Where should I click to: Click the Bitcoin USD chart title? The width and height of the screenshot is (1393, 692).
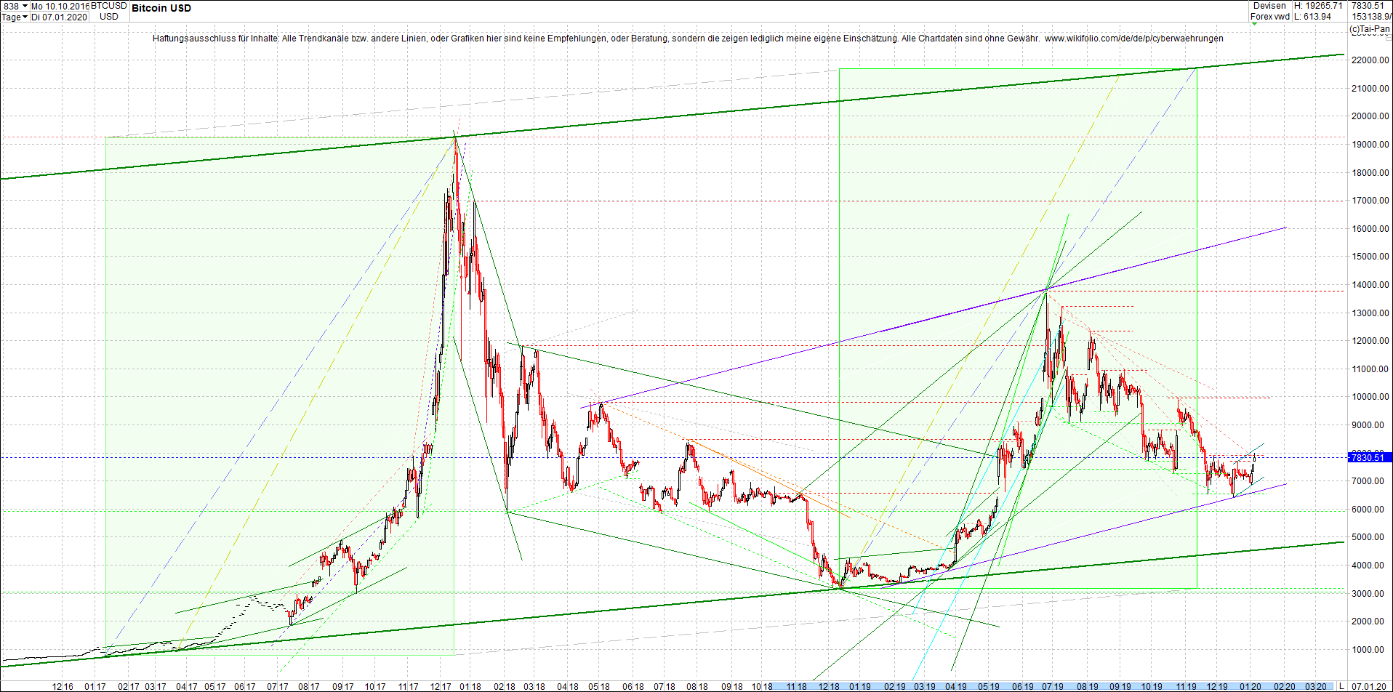tap(161, 8)
